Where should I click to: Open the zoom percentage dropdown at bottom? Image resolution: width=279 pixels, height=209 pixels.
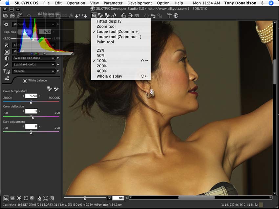(109, 198)
